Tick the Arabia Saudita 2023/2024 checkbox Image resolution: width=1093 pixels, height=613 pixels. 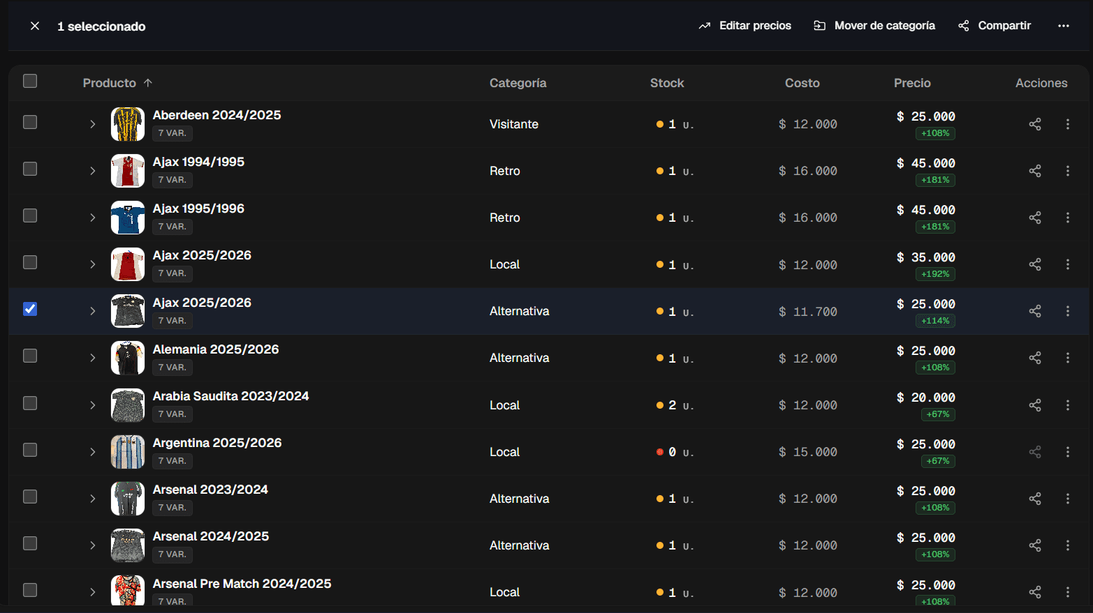30,403
